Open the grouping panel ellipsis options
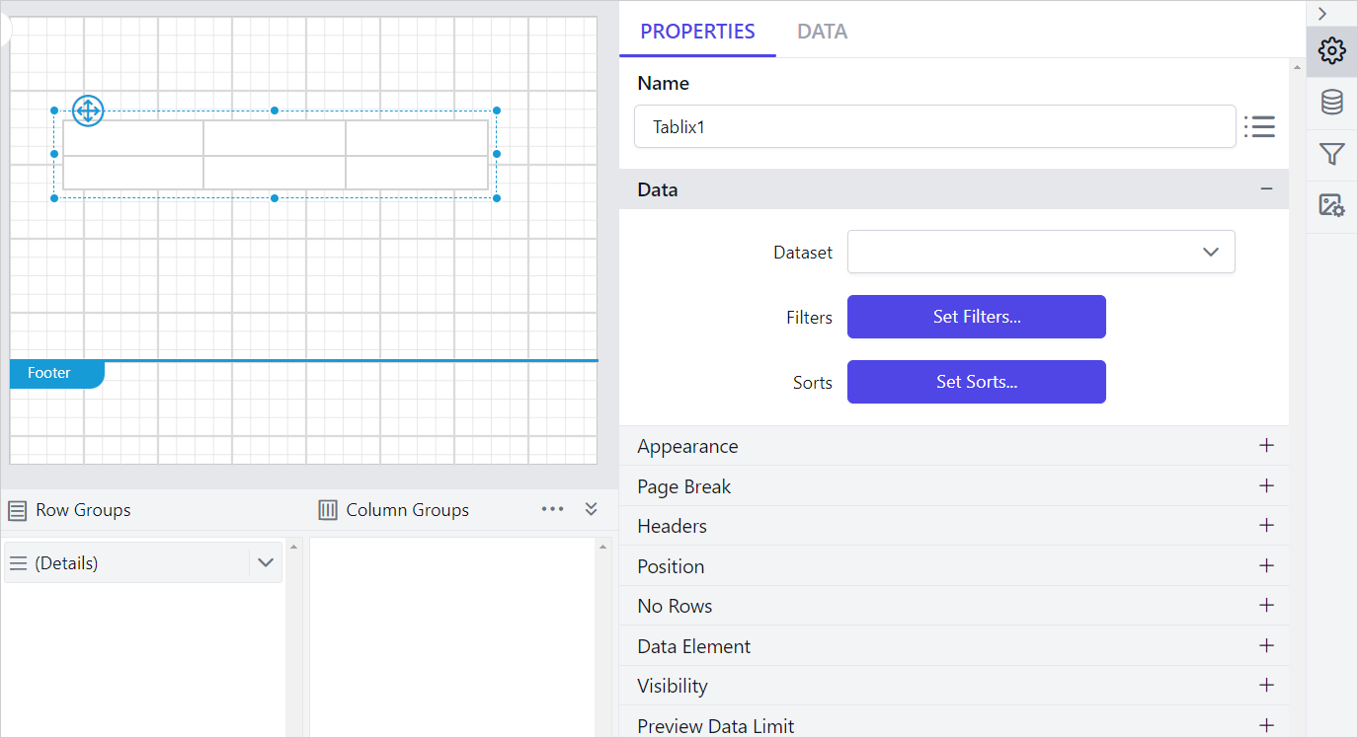The height and width of the screenshot is (738, 1358). pos(553,509)
